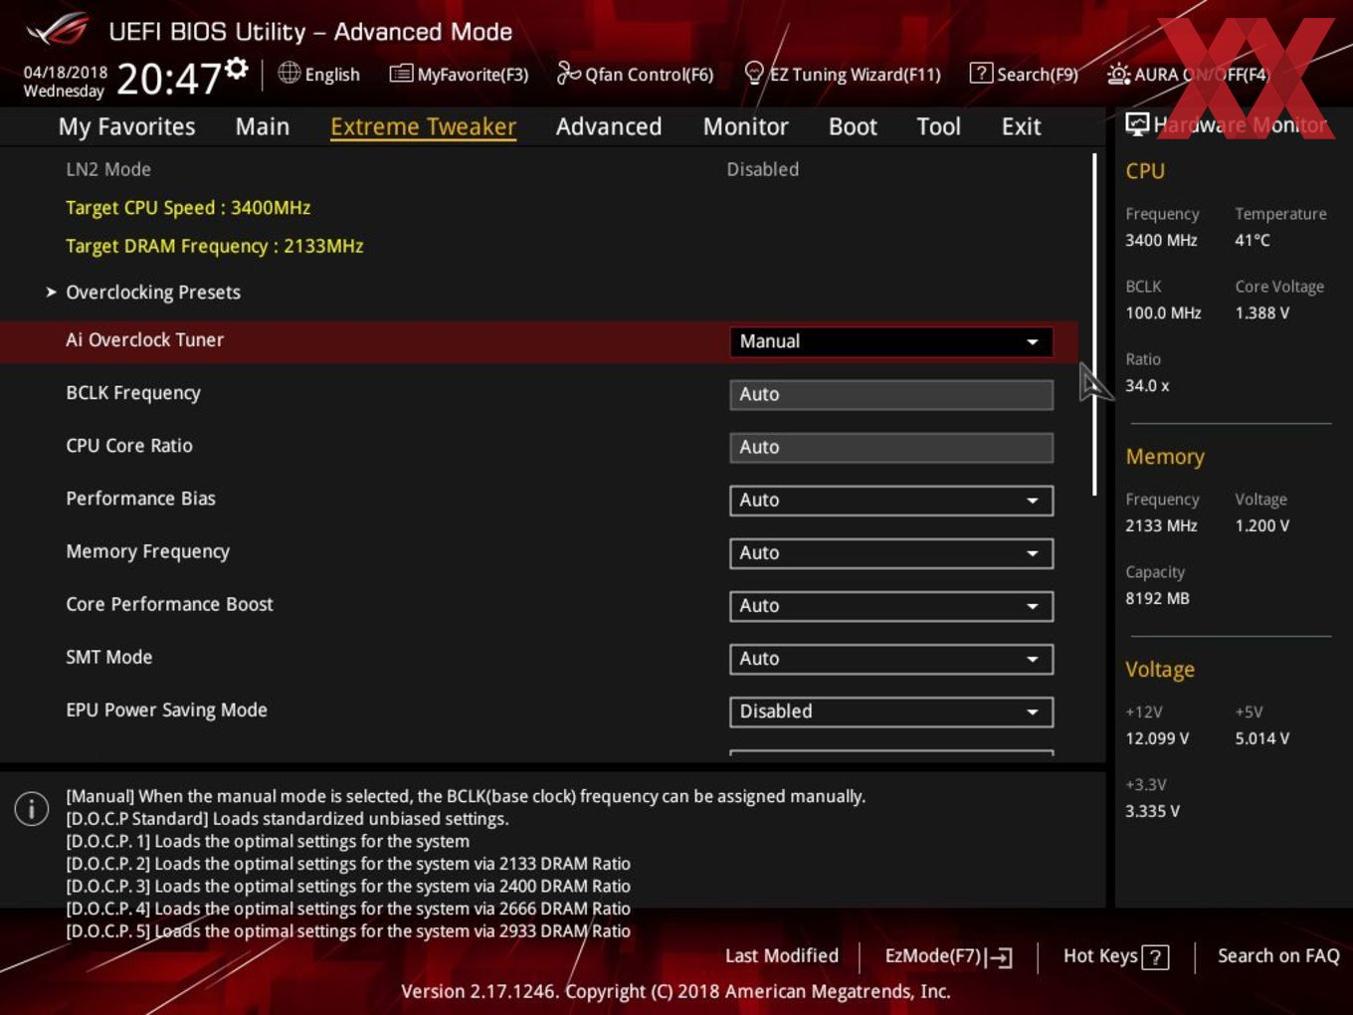This screenshot has height=1015, width=1353.
Task: Click Search(F9) button
Action: point(1024,74)
